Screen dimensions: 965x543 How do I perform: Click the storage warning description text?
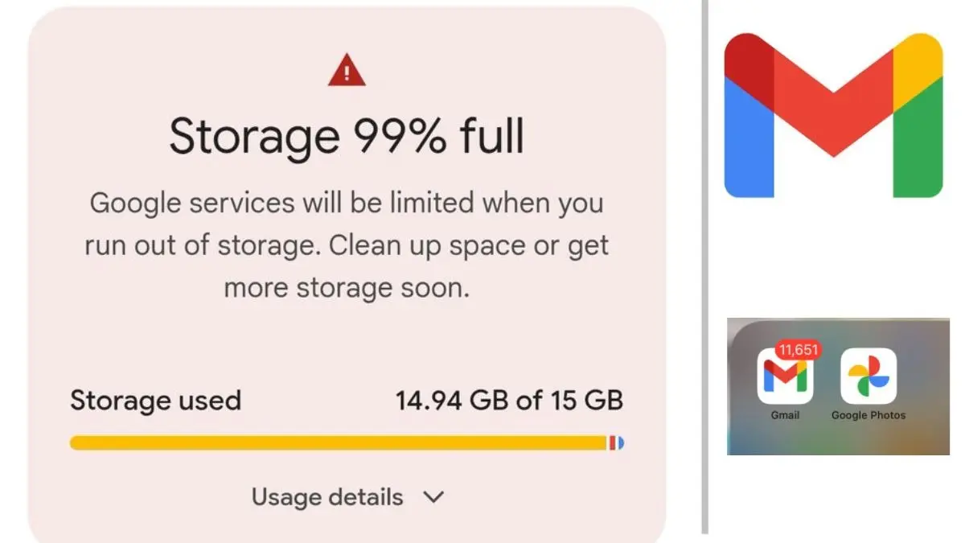346,245
